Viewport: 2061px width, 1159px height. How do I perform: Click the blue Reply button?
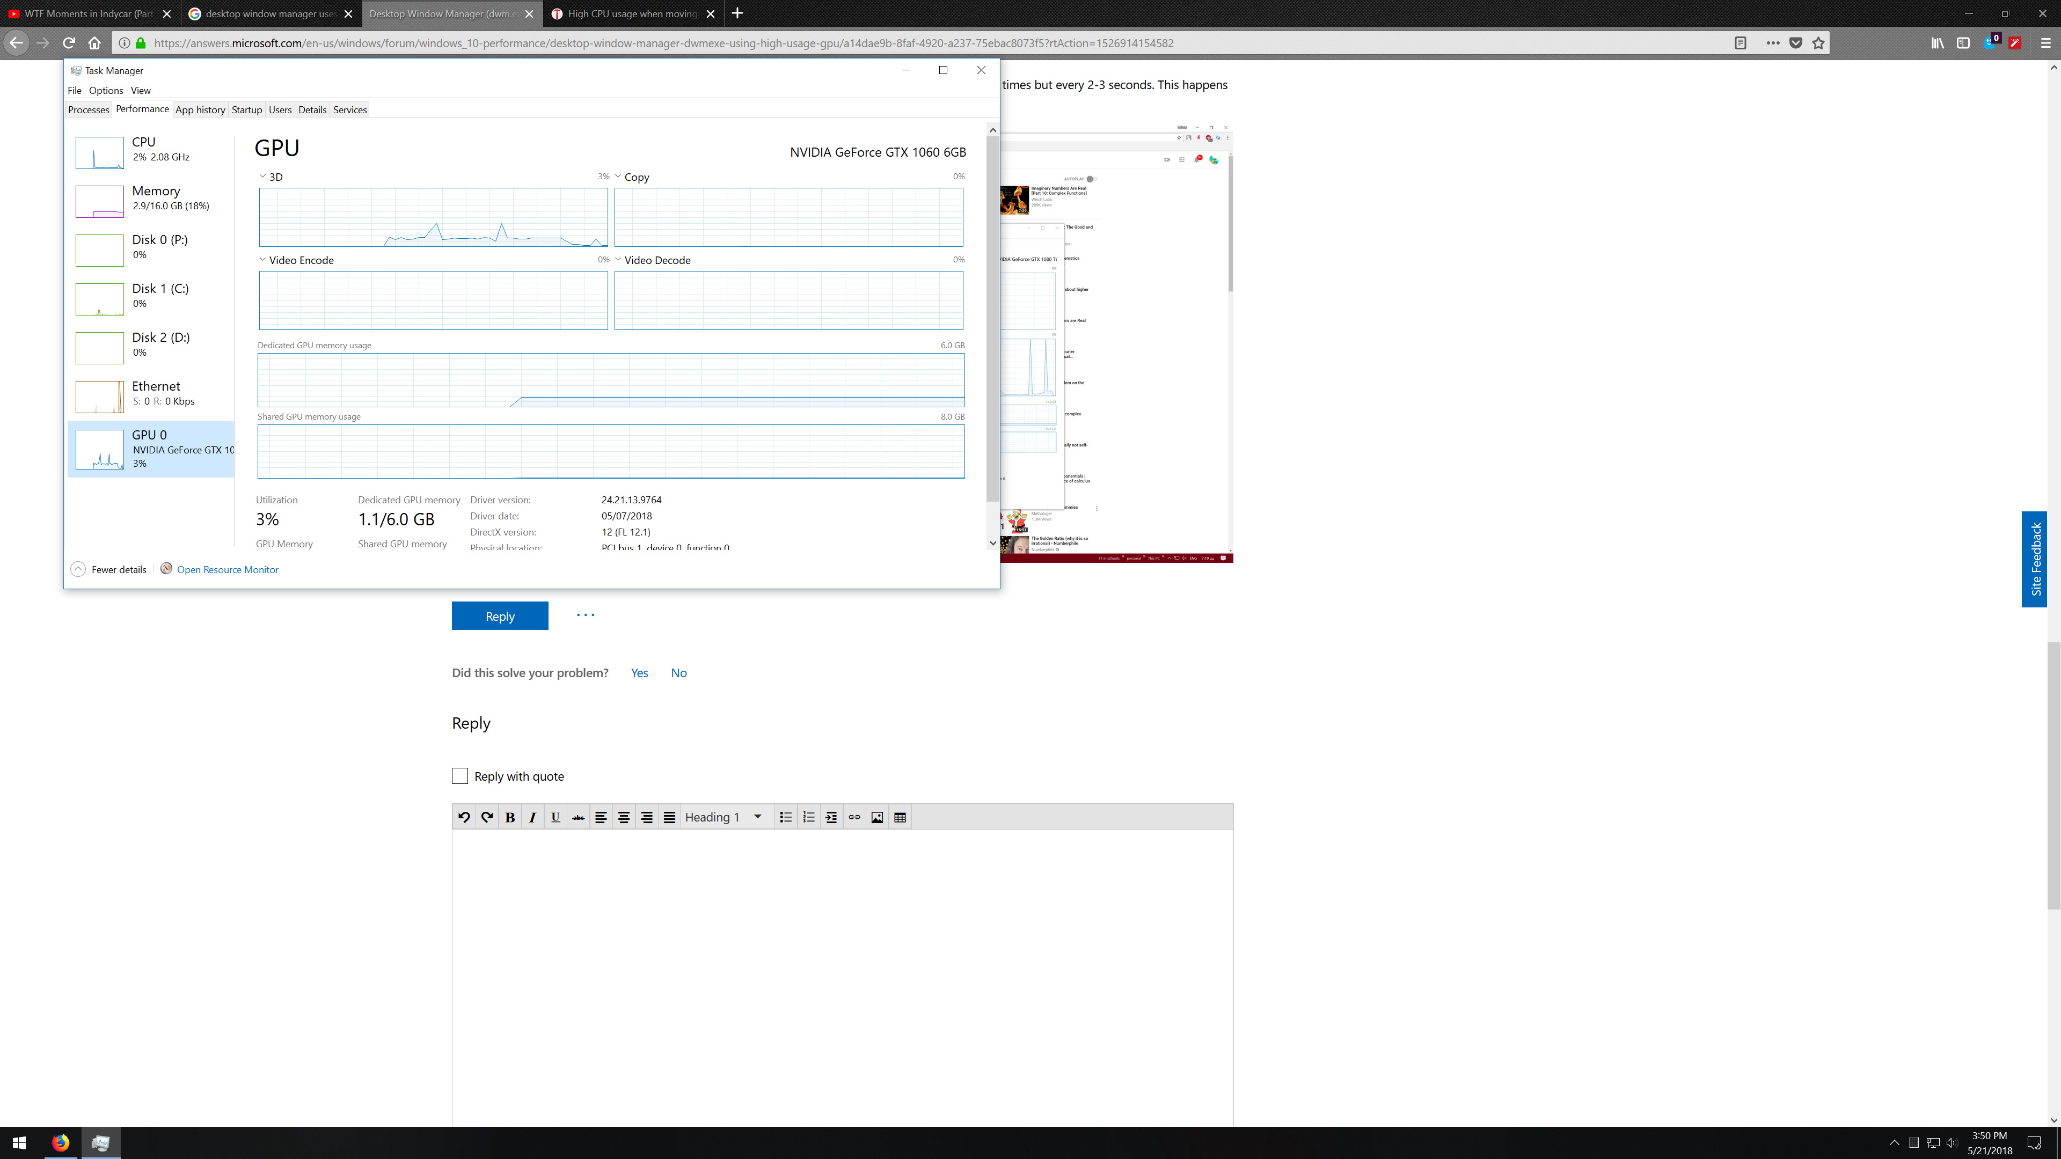(x=500, y=616)
